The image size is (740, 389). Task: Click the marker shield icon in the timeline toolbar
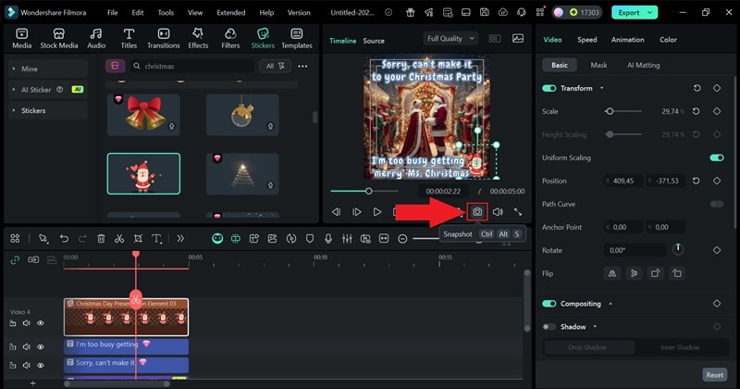[310, 239]
